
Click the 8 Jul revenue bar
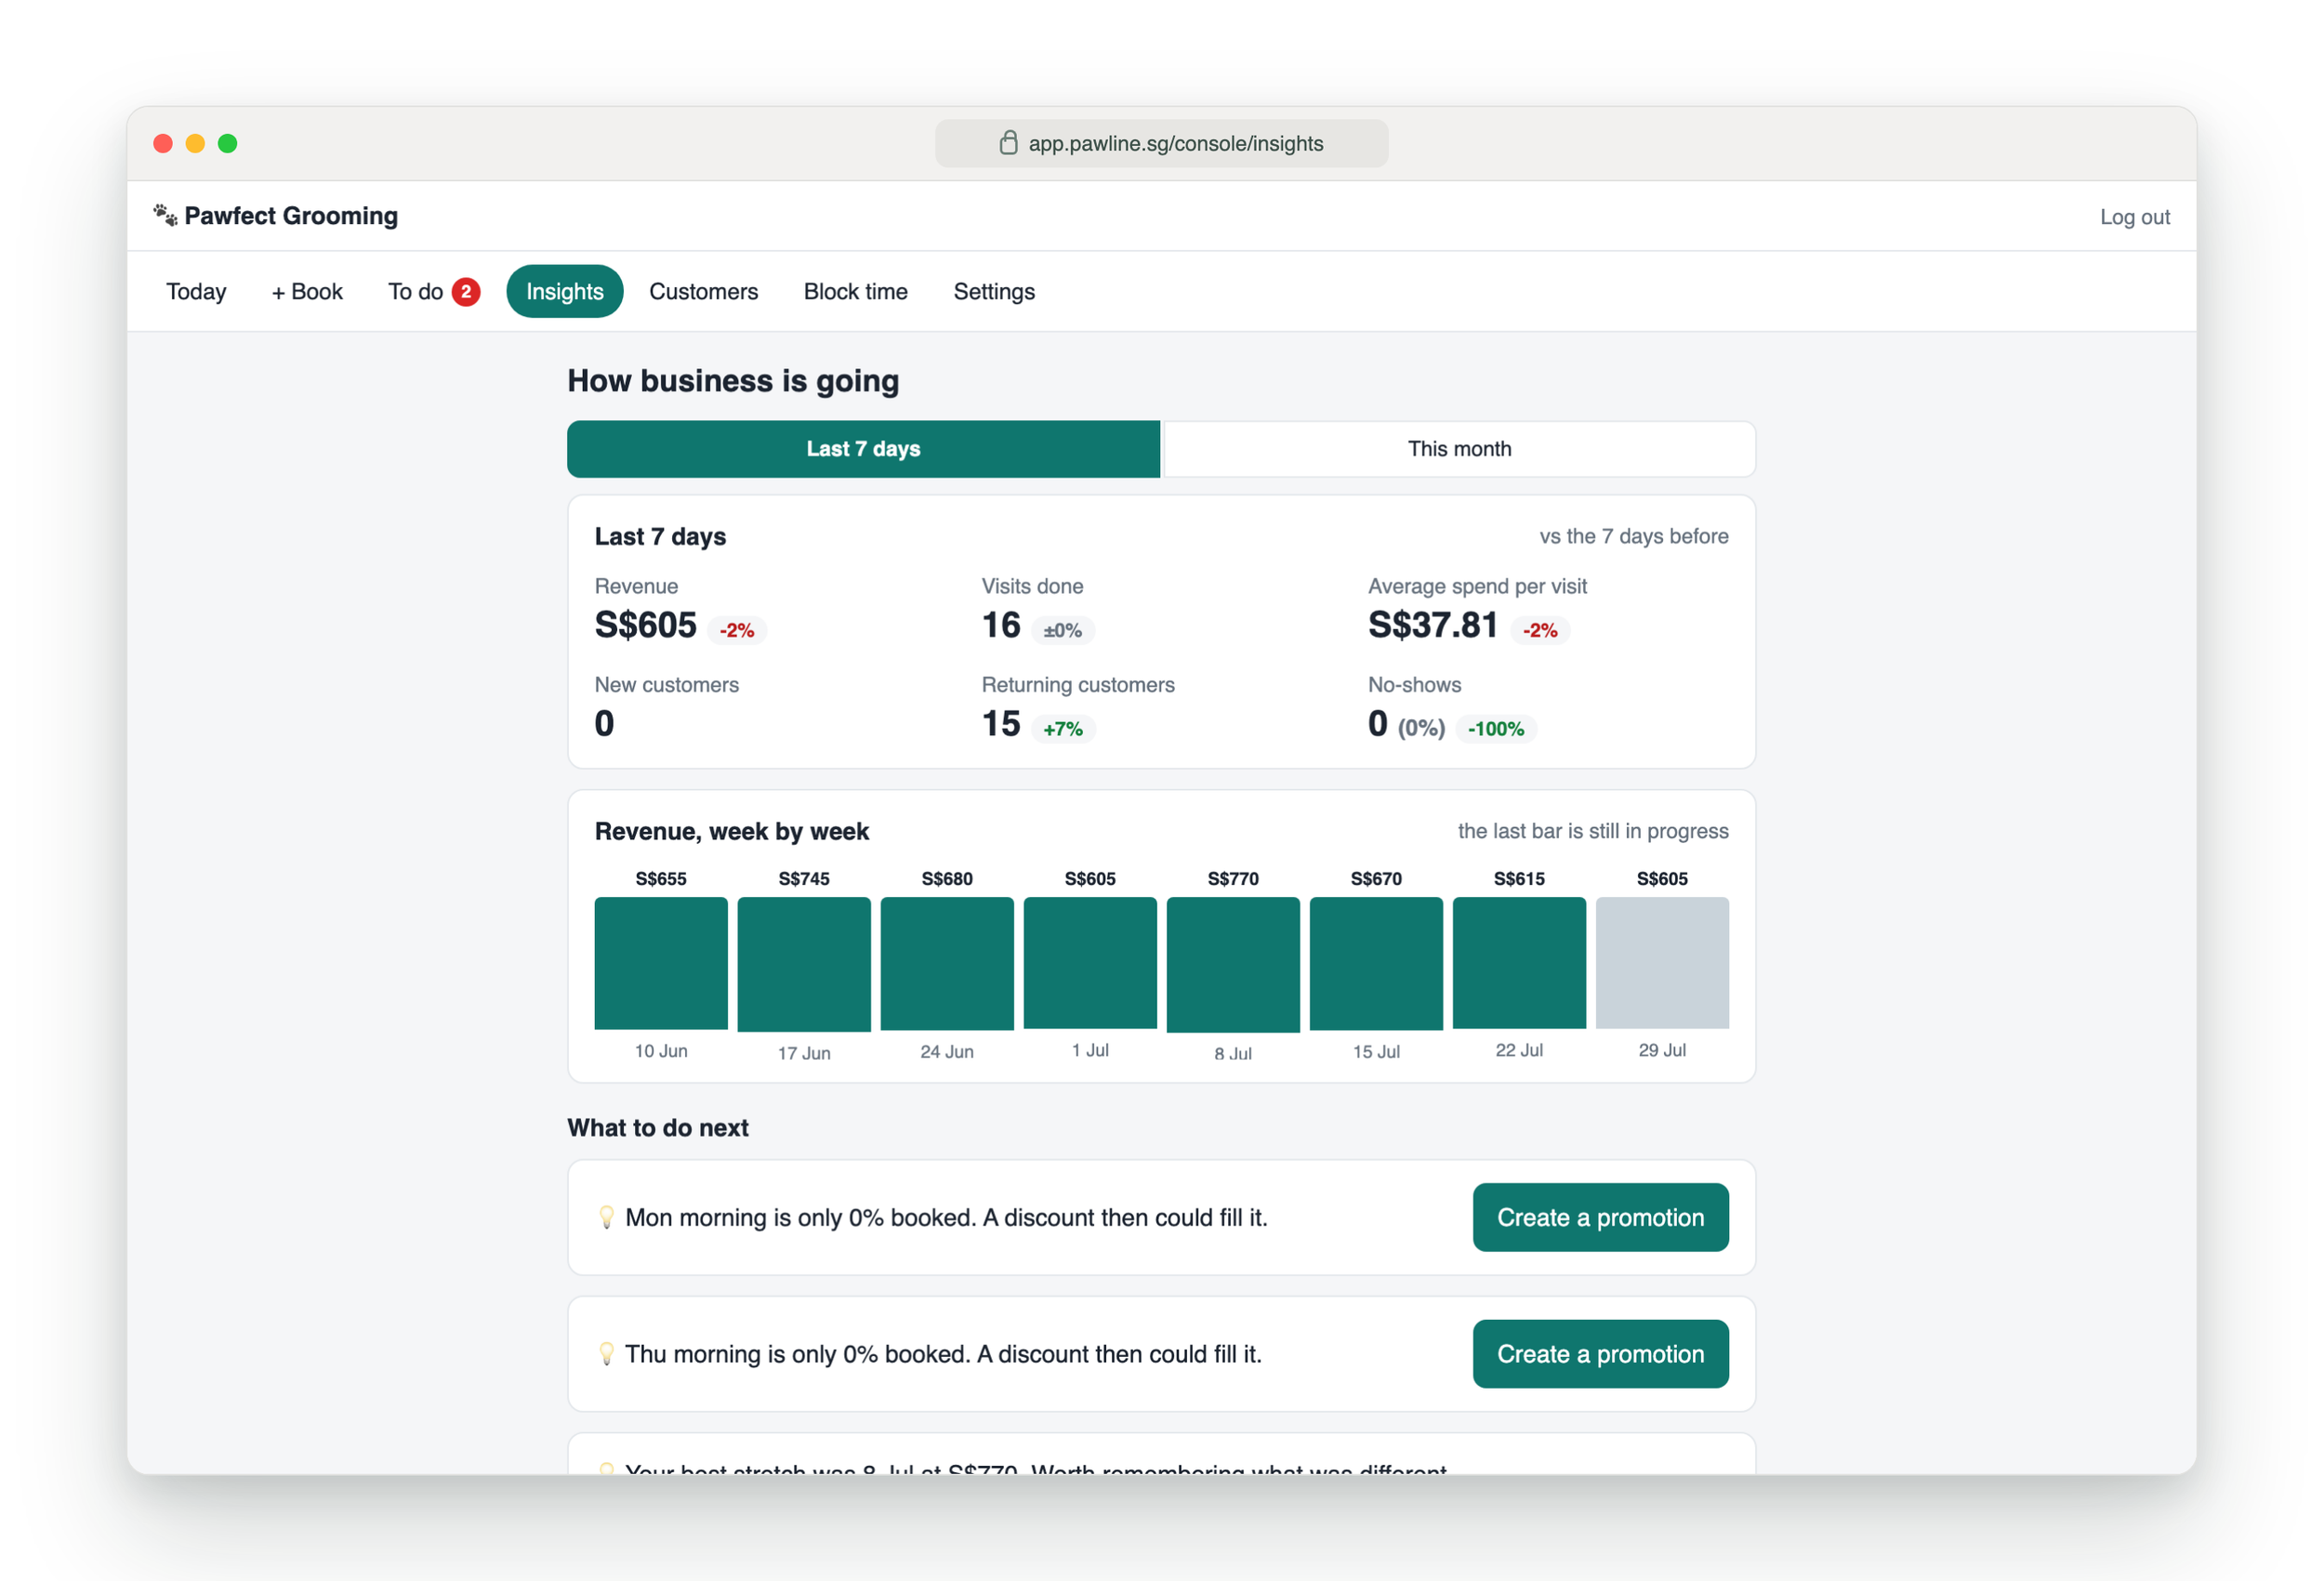1233,964
